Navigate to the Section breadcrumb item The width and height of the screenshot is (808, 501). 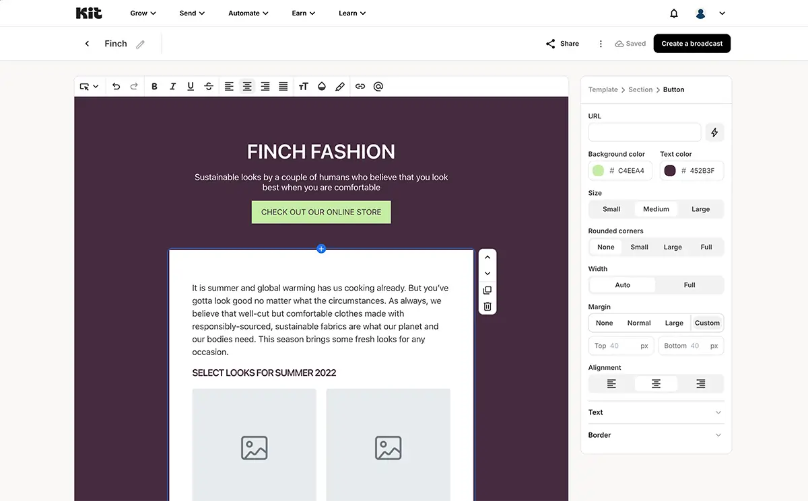(x=640, y=89)
